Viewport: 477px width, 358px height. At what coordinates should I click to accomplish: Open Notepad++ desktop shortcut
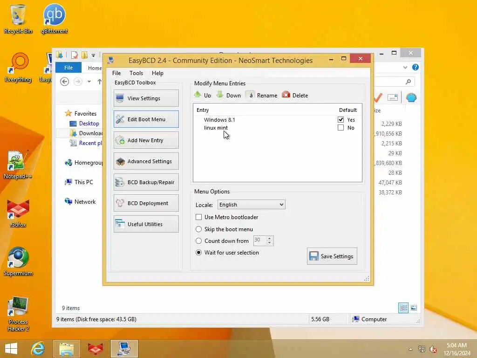(x=18, y=164)
